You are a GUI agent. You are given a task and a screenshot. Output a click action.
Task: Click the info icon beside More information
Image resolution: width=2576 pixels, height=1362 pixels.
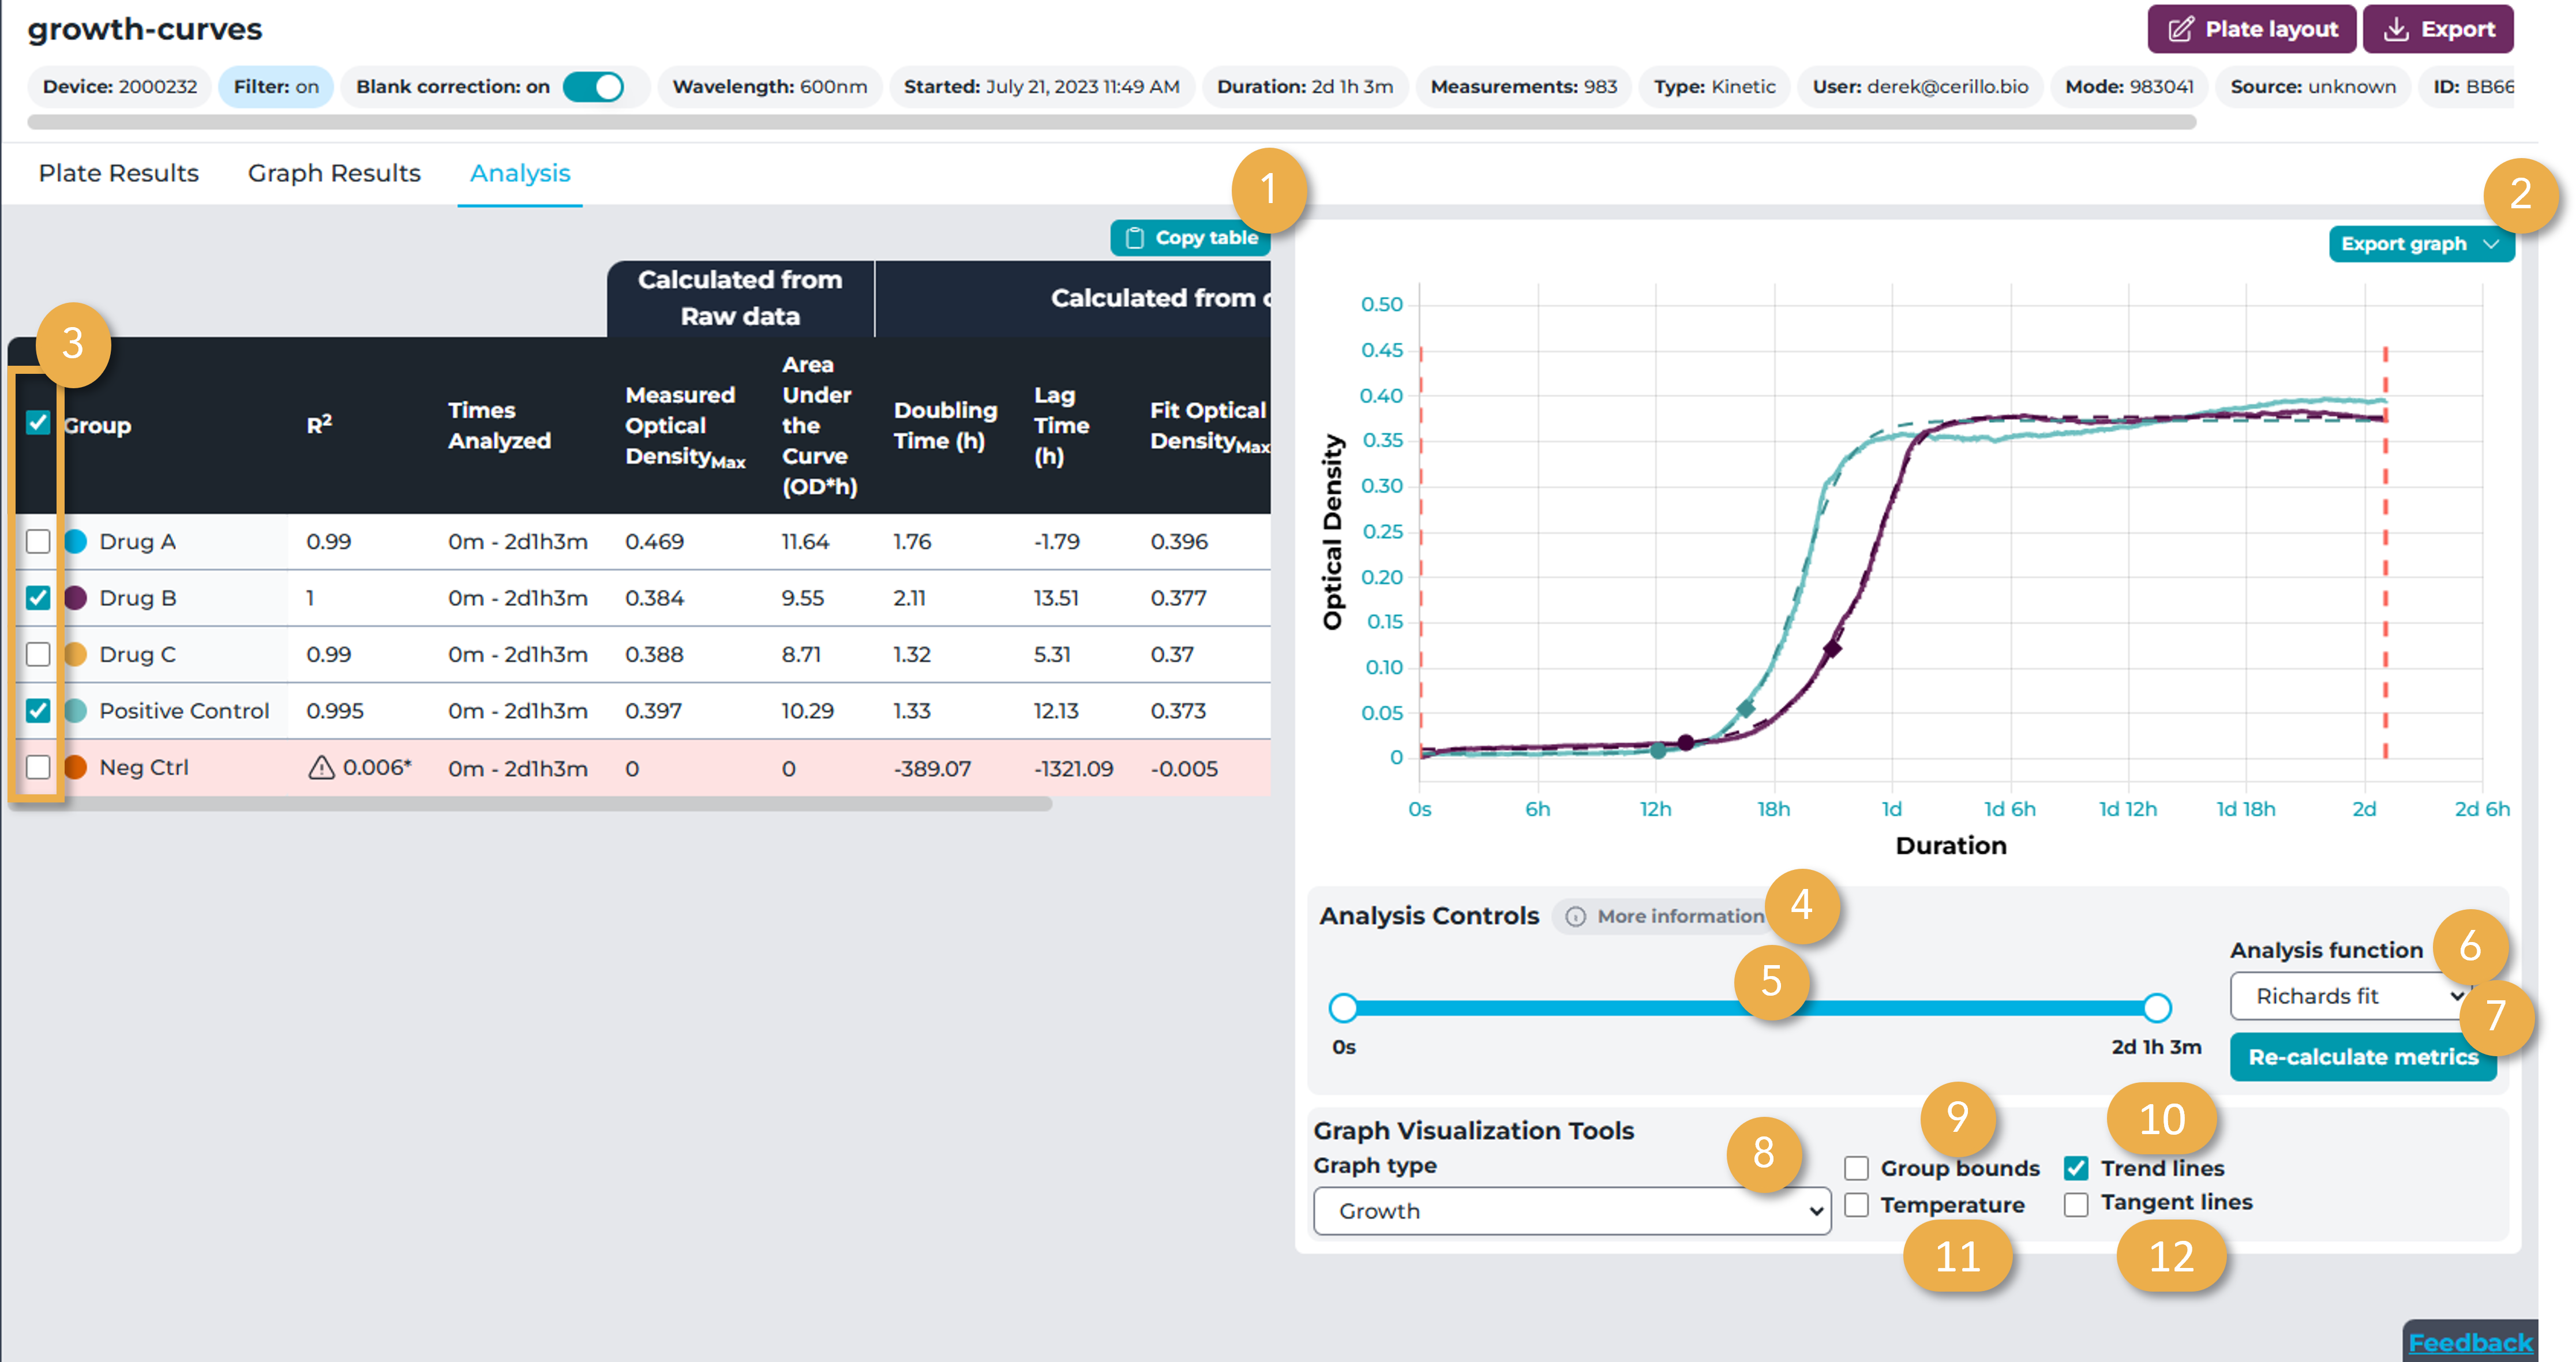pos(1575,916)
